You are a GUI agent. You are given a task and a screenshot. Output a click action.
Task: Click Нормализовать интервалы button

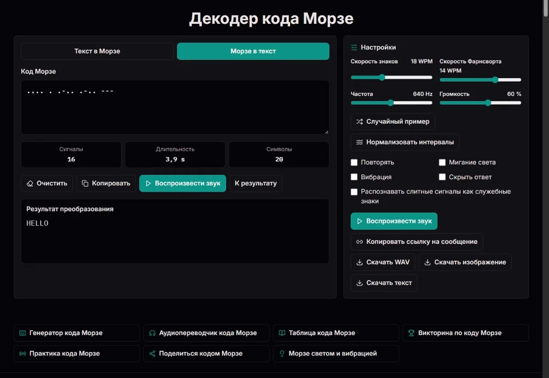[x=405, y=142]
